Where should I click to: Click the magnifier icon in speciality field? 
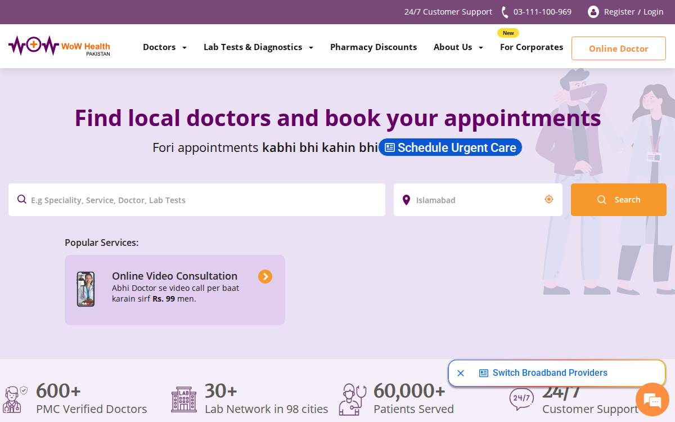(x=22, y=199)
